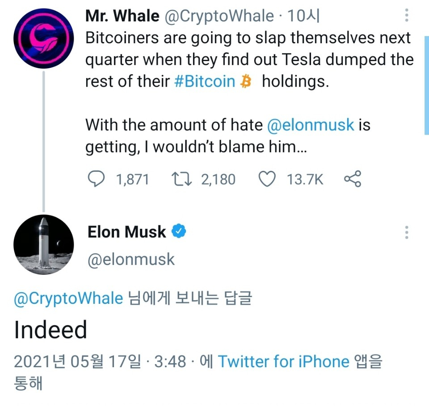The height and width of the screenshot is (406, 429).
Task: Select the Mr. Whale display name
Action: pos(122,15)
